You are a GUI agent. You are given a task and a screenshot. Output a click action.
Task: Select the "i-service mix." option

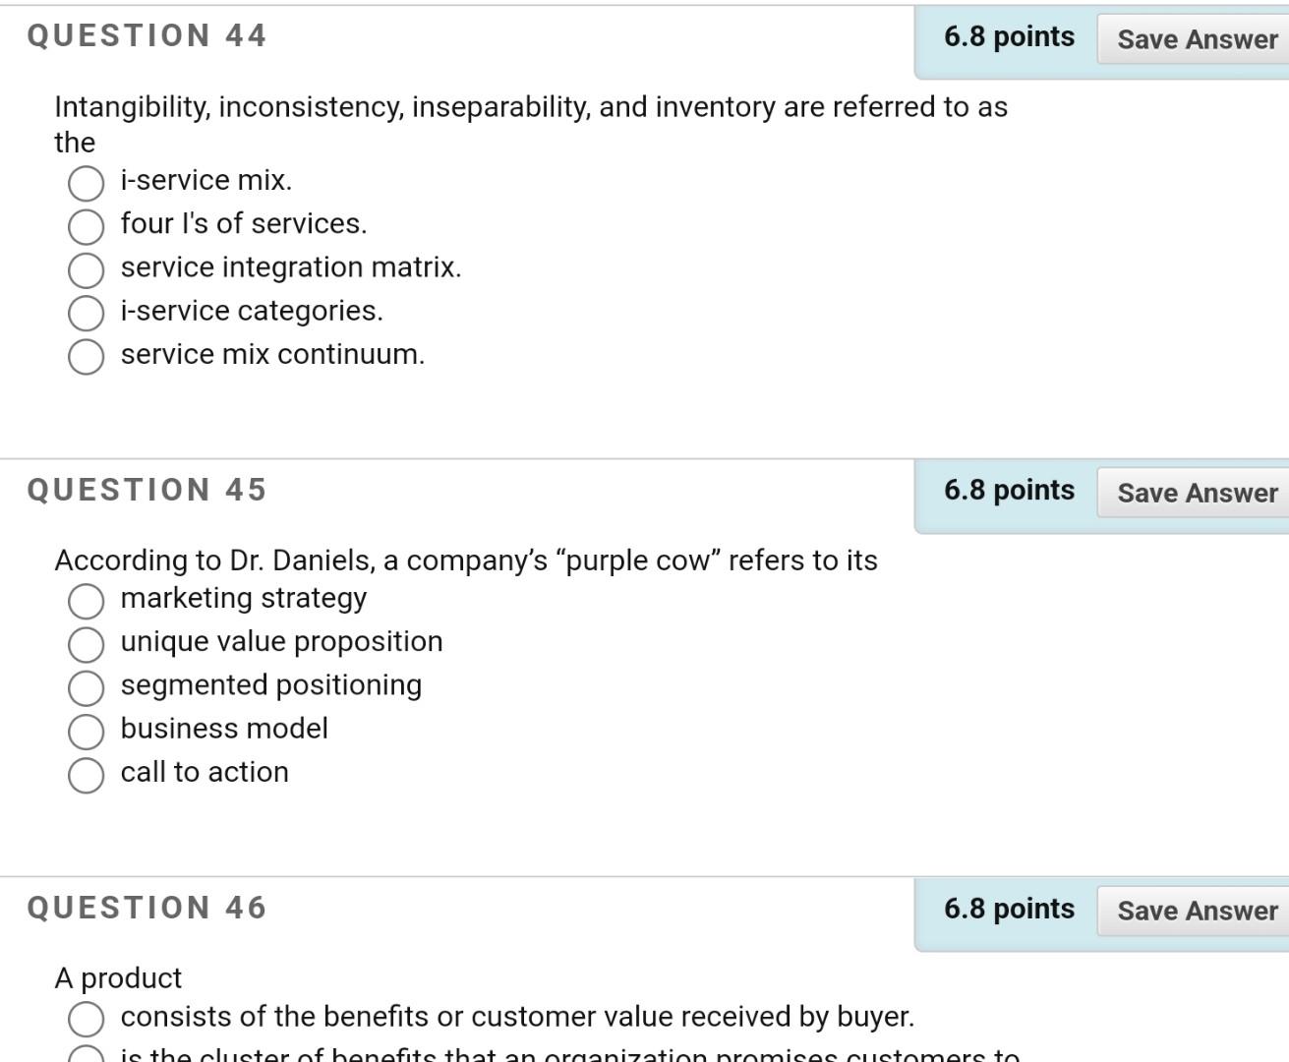click(x=87, y=183)
